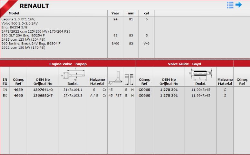
Task: Click the Year column header
Action: tap(115, 13)
